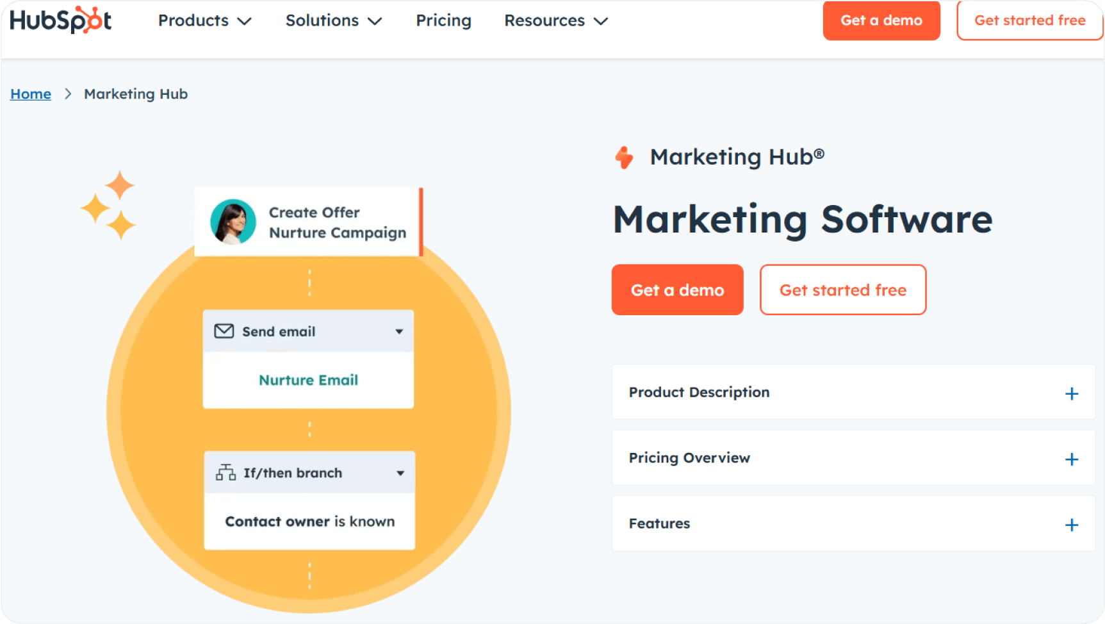Follow the Home breadcrumb link
The width and height of the screenshot is (1105, 624).
coord(31,94)
